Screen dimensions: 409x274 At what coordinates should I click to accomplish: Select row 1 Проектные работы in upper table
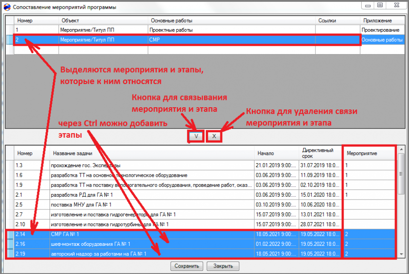point(205,30)
